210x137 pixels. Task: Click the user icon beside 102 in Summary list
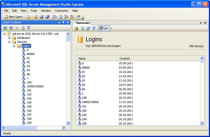(x=79, y=110)
